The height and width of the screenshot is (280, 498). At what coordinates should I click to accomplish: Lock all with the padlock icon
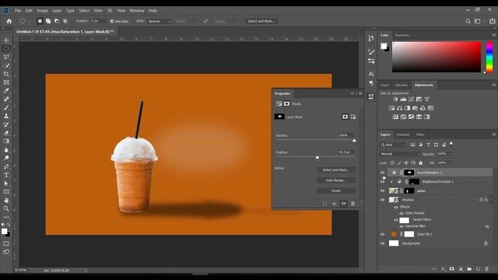pos(421,163)
